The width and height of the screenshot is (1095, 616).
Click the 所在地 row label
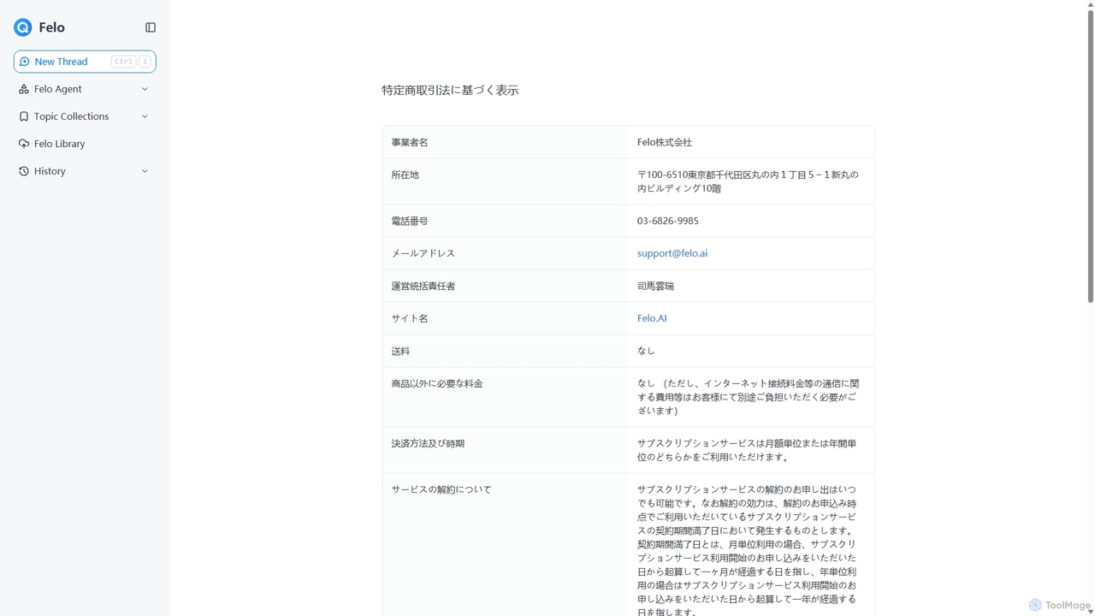coord(405,175)
